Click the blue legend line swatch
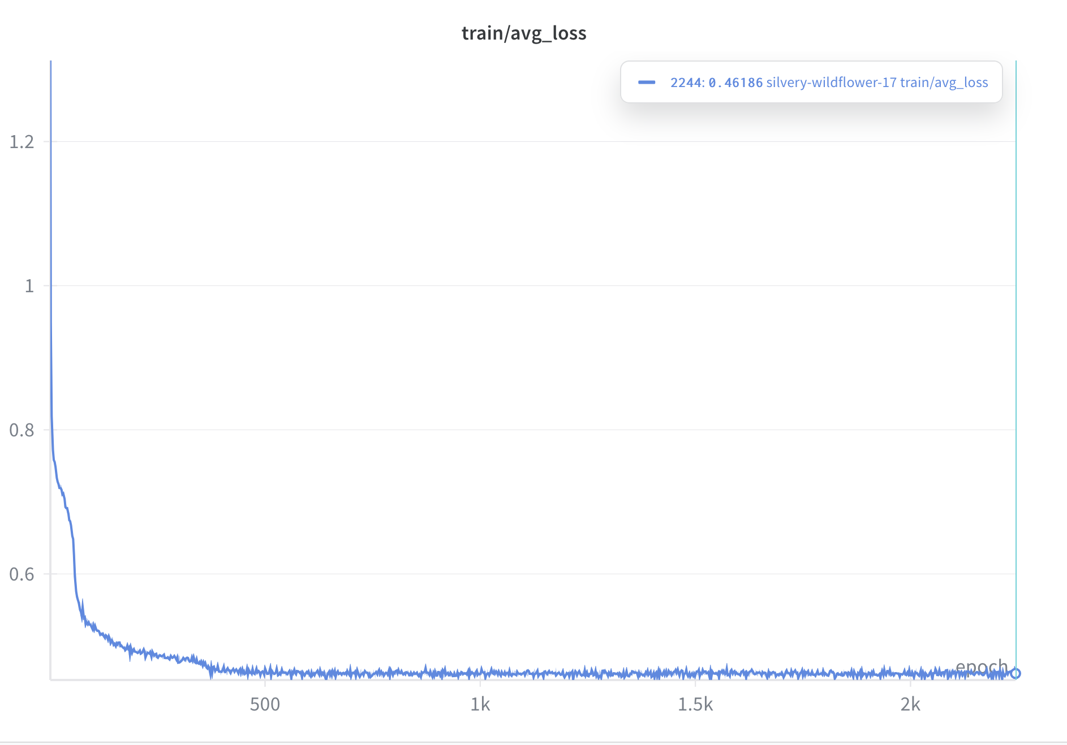The height and width of the screenshot is (745, 1067). tap(647, 83)
